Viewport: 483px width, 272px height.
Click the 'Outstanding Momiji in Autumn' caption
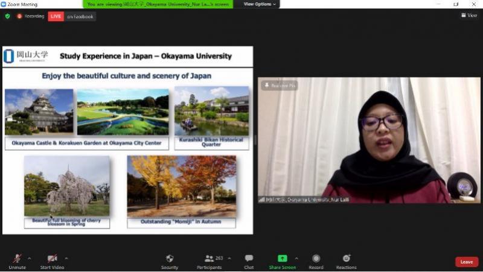tap(181, 222)
